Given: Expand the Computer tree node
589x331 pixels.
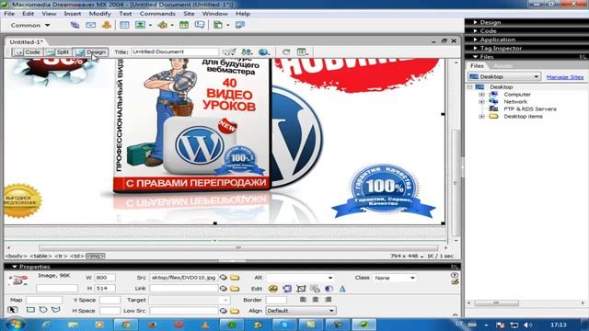Looking at the screenshot, I should pyautogui.click(x=481, y=94).
